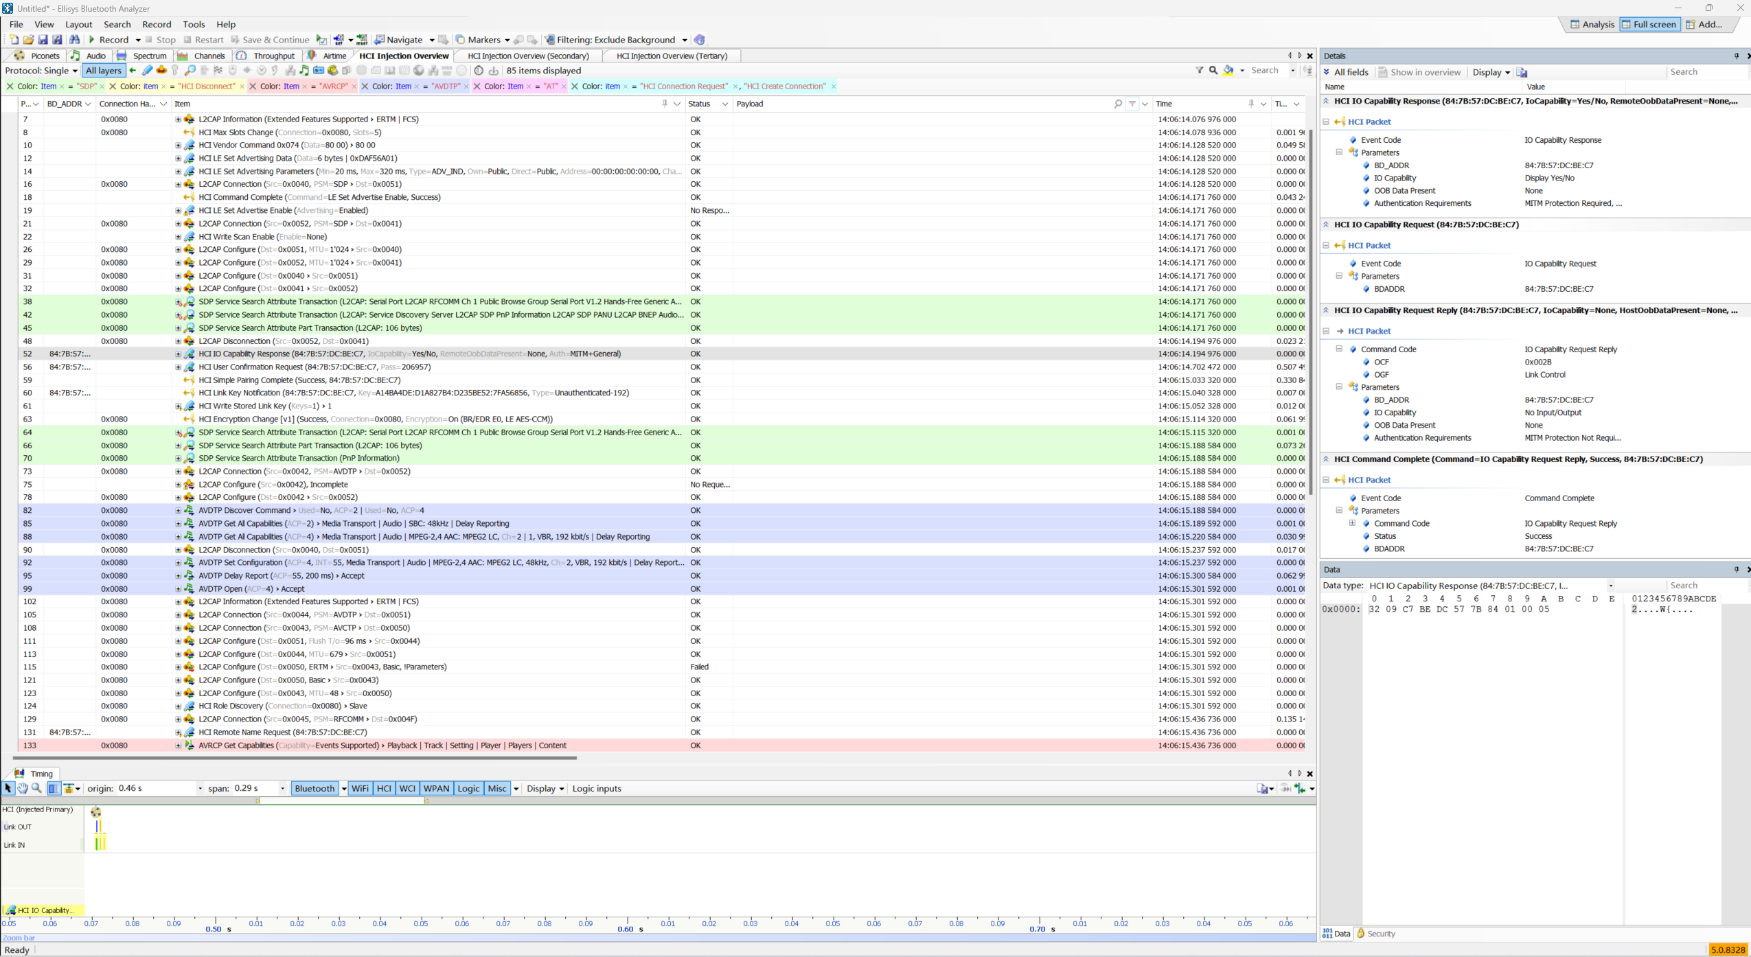Open Filtering: Exclude Background dropdown
The width and height of the screenshot is (1751, 957).
[685, 40]
